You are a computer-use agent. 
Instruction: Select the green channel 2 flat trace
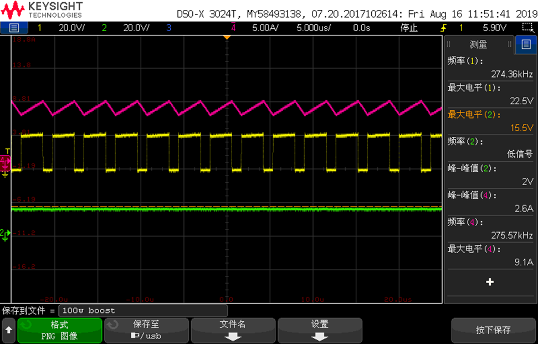[x=227, y=209]
